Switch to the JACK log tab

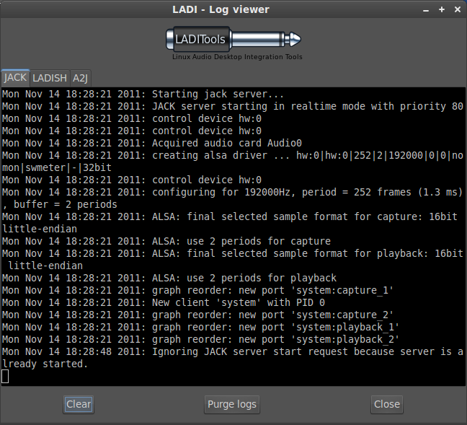15,78
